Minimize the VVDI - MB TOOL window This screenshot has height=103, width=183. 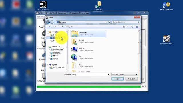[x=135, y=13]
